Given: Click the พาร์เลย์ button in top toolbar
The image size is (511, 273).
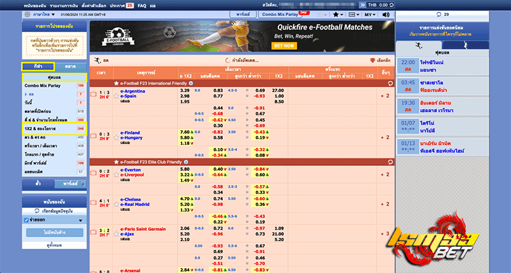Looking at the screenshot, I should click(x=243, y=15).
